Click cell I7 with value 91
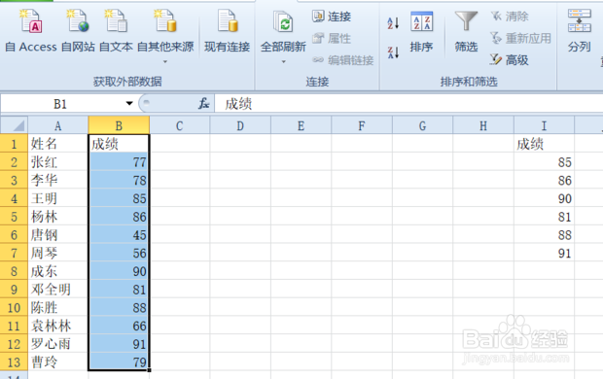Viewport: 603px width, 379px height. coord(545,253)
